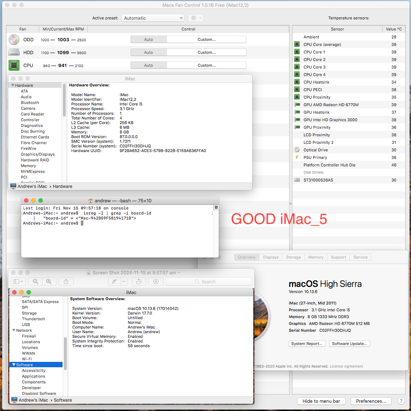Screen dimensions: 411x411
Task: Switch to the Memory tab
Action: tap(316, 257)
